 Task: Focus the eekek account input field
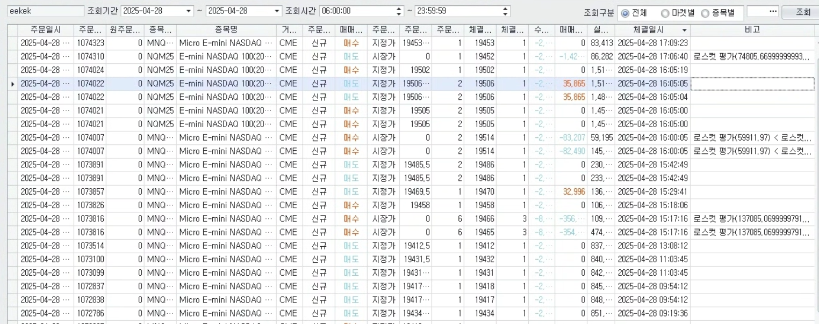coord(45,11)
